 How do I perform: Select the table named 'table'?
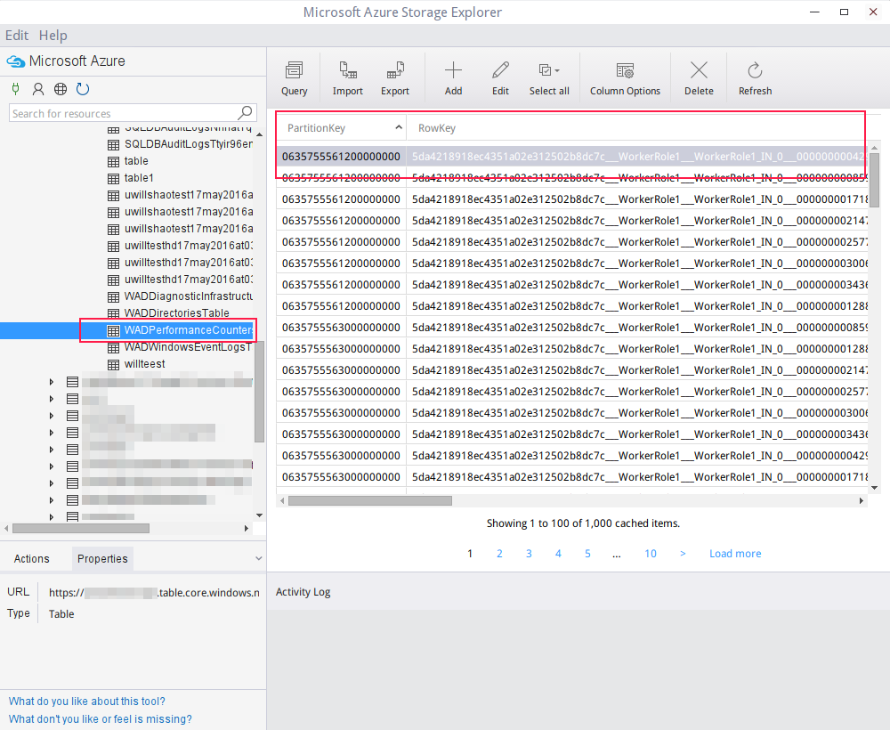pyautogui.click(x=136, y=160)
